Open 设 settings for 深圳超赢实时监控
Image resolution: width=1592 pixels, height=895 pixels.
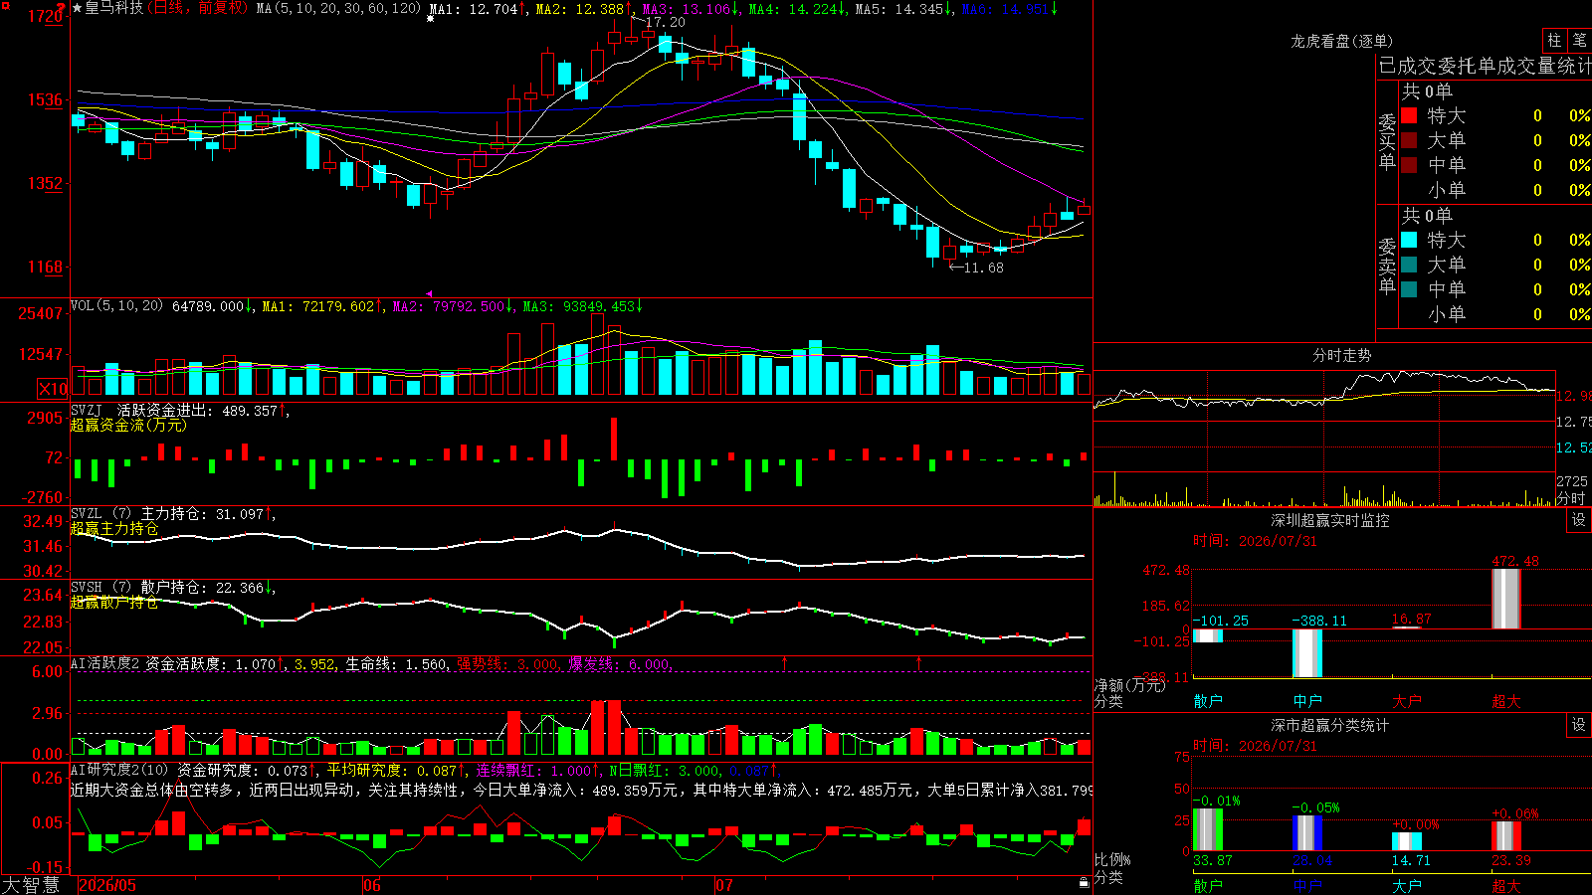coord(1579,520)
